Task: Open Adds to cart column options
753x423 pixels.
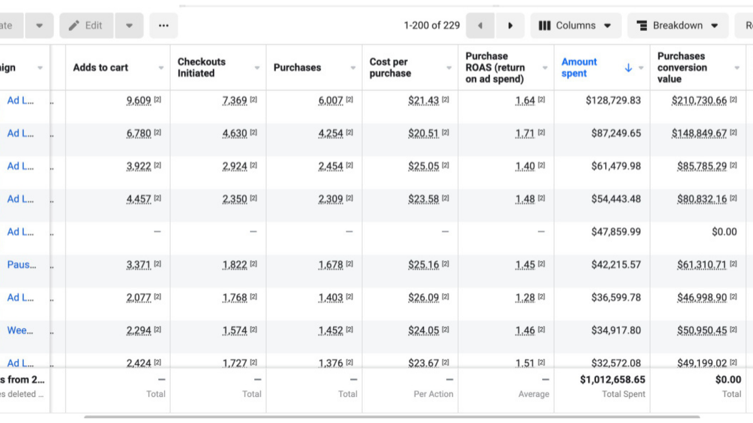Action: pyautogui.click(x=161, y=68)
